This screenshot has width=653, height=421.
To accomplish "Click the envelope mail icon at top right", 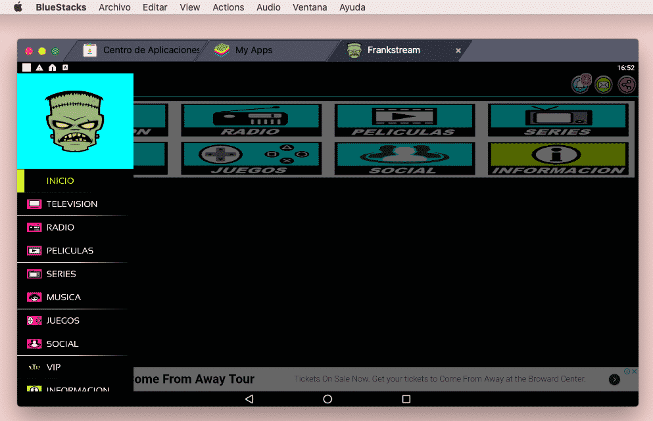I will click(604, 85).
